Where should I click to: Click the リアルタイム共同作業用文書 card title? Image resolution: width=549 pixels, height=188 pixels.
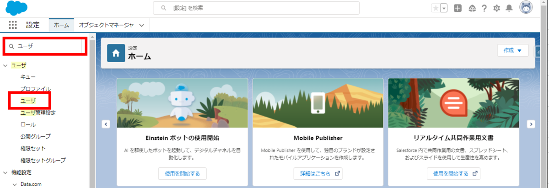click(453, 137)
